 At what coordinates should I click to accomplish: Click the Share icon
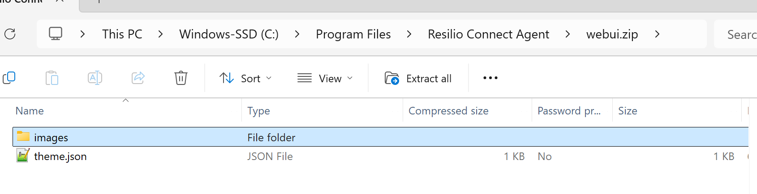[x=138, y=78]
